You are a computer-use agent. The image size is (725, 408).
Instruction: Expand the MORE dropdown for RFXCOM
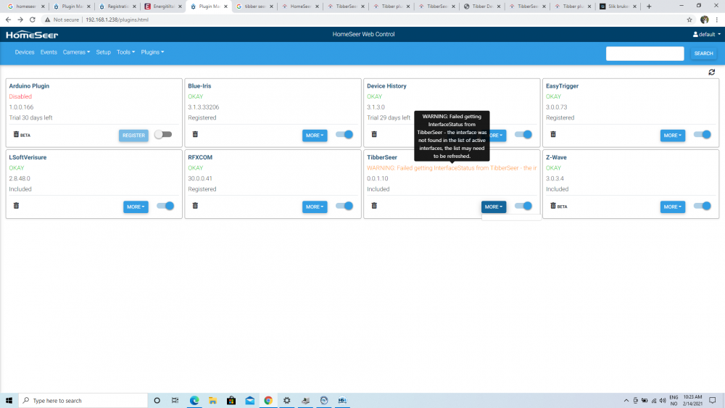(315, 207)
